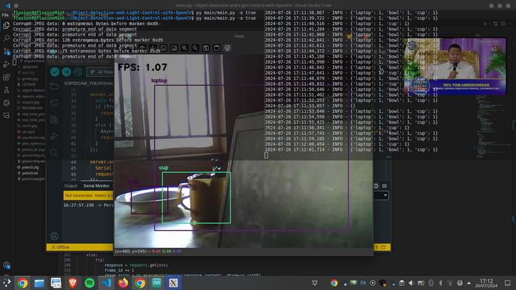Open the Arduino board selector AI Thinker dropdown

(x=101, y=72)
